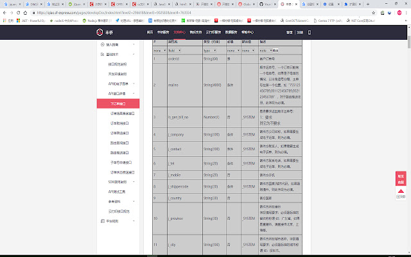Screen dimensions: 411x257
Task: Reload the page with the refresh icon
Action: tap(19, 13)
